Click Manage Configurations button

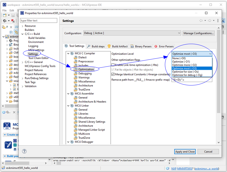click(x=198, y=33)
